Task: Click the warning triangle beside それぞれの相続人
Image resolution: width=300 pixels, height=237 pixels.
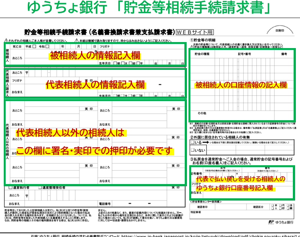Action: coord(6,40)
